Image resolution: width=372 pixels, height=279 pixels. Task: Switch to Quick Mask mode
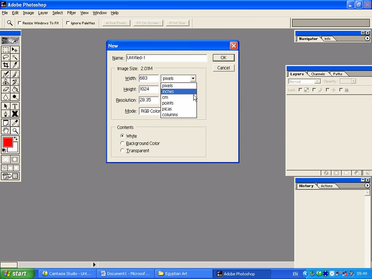tap(15, 159)
